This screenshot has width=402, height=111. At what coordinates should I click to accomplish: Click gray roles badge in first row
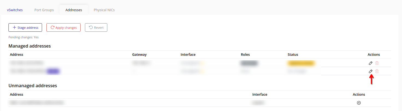(x=249, y=63)
